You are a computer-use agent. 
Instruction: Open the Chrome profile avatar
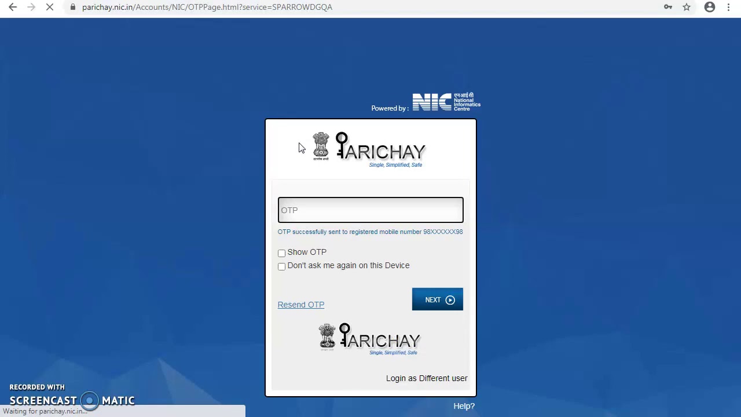[710, 7]
